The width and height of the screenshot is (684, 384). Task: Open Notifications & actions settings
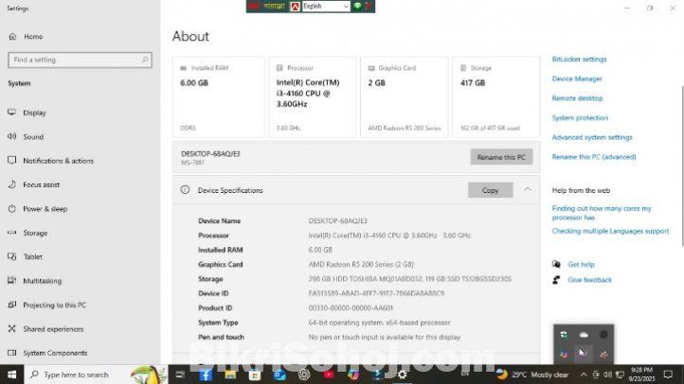[x=58, y=161]
